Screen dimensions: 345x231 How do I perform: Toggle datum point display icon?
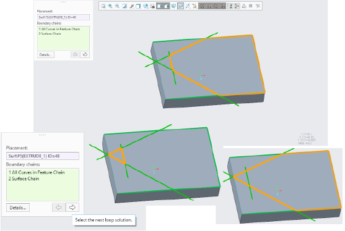click(215, 6)
